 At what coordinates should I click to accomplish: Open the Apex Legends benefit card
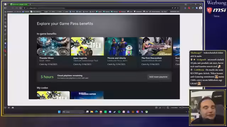pos(87,52)
